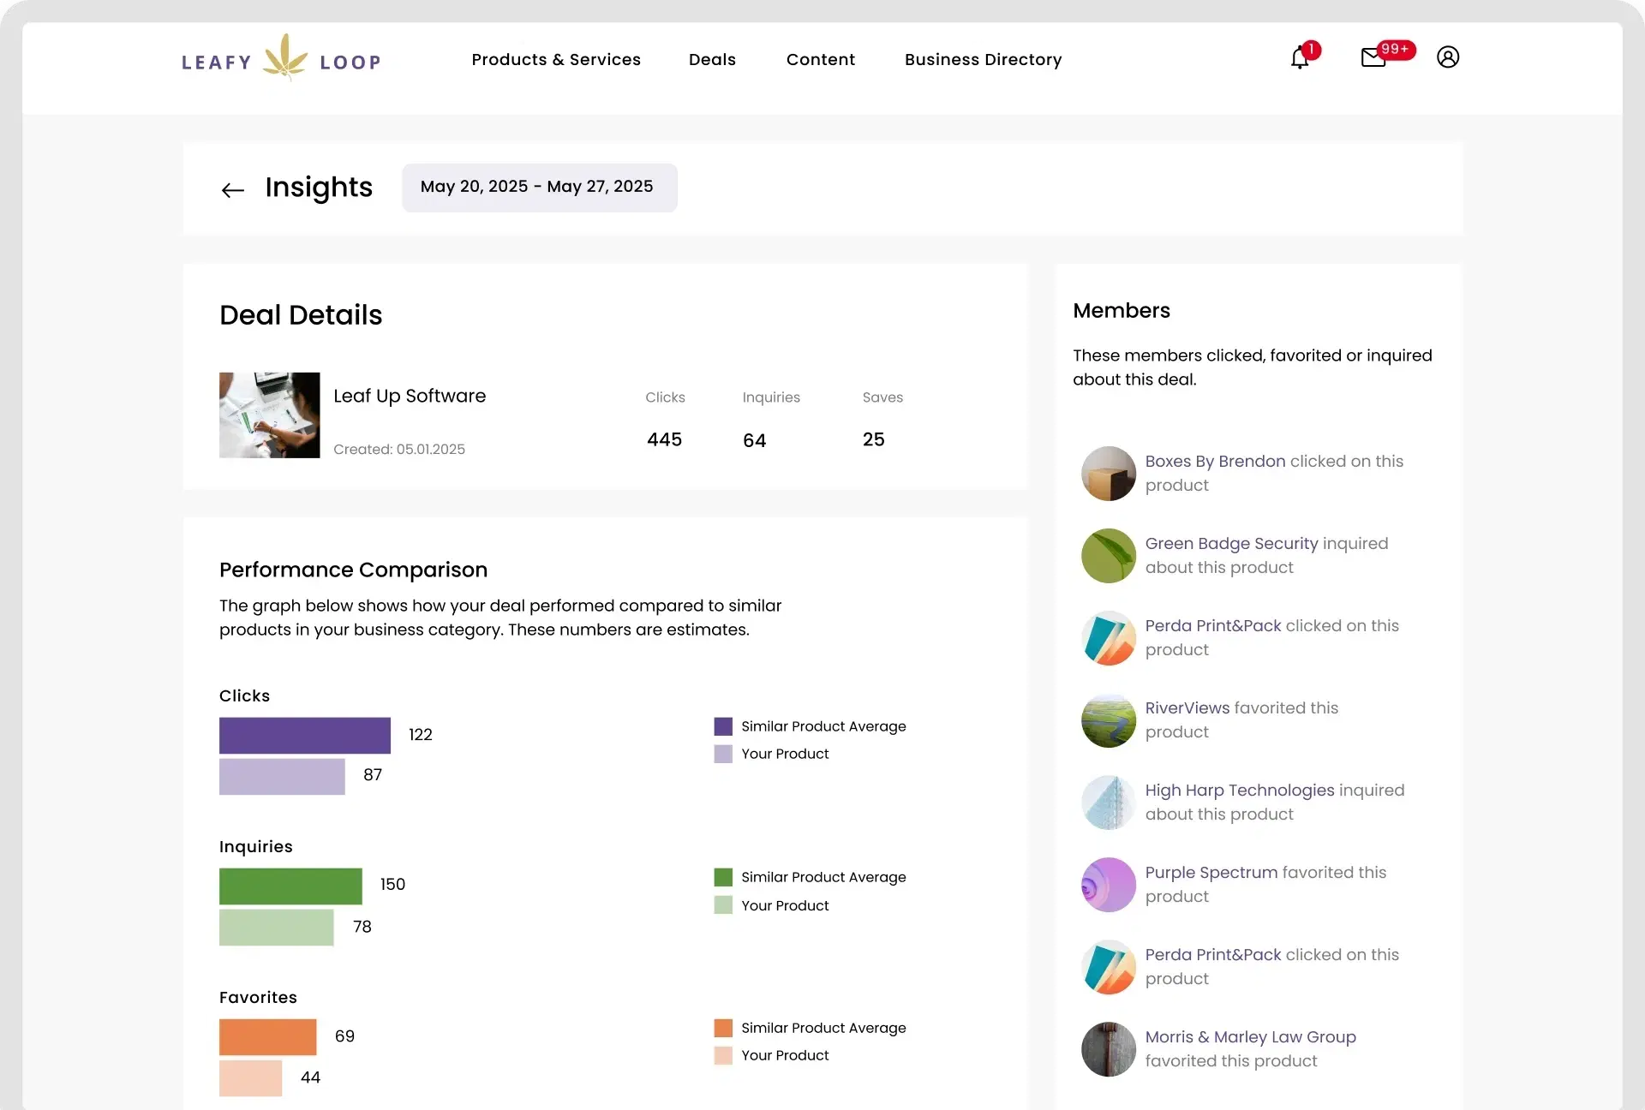Click Boxes By Brendon avatar

pos(1109,474)
